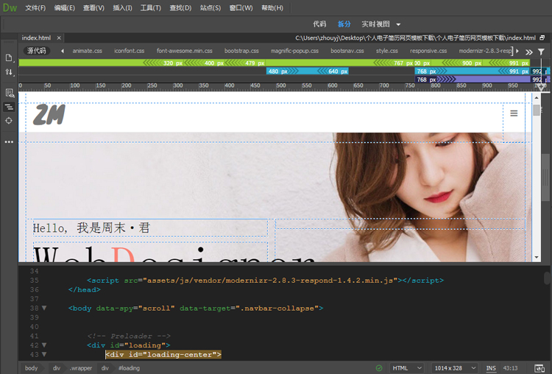Open the more tools ellipsis in sidebar
The height and width of the screenshot is (374, 552).
point(9,141)
